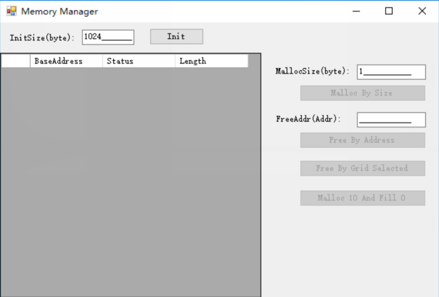Click the MallocSize(byte) label

point(312,72)
